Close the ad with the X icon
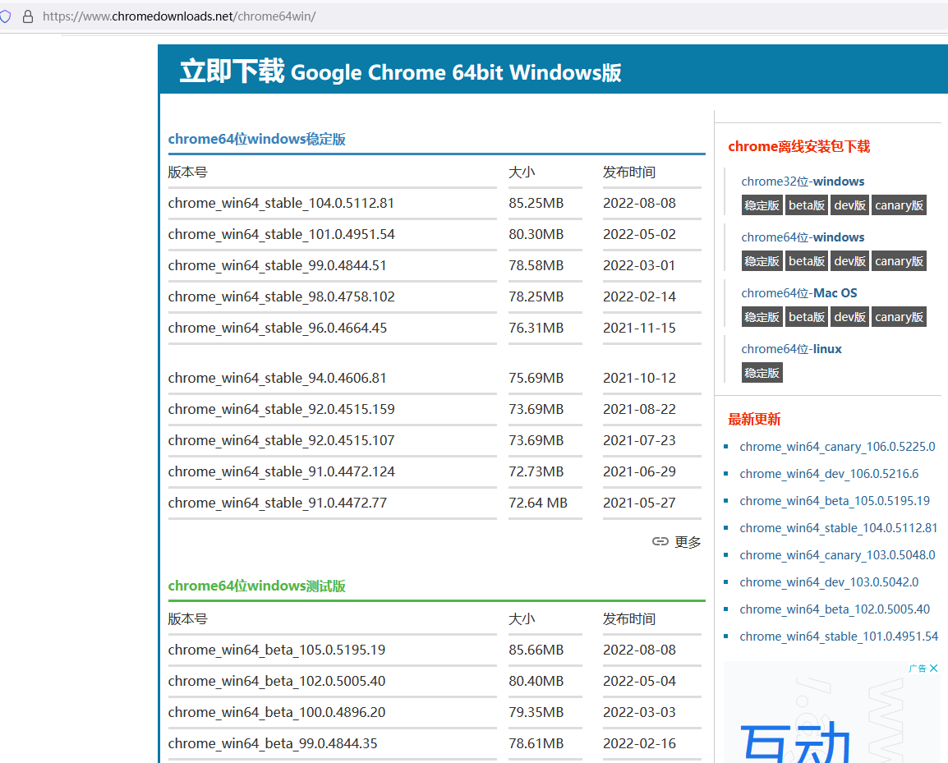The height and width of the screenshot is (763, 948). point(933,668)
